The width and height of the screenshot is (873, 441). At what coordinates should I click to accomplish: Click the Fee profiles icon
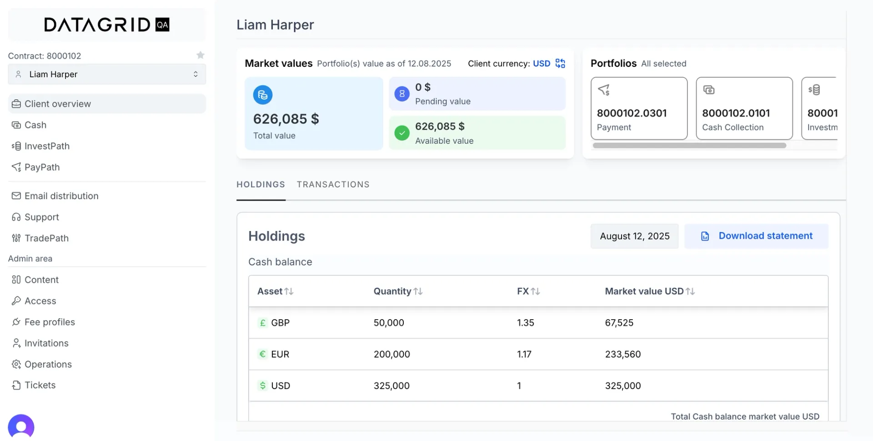click(x=16, y=322)
